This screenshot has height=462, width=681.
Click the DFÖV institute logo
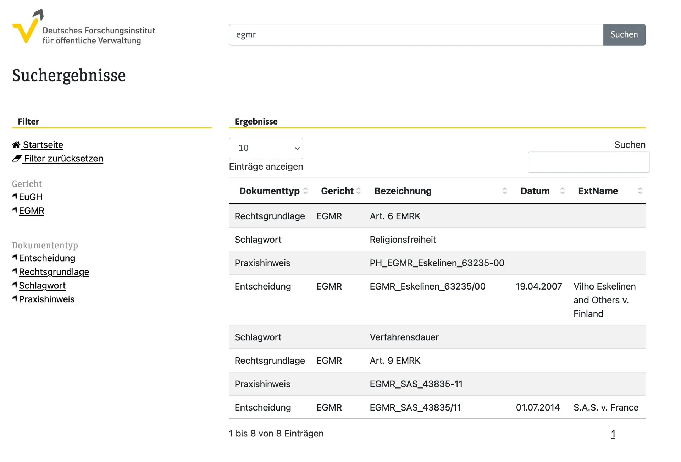click(x=83, y=27)
